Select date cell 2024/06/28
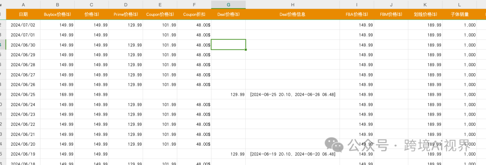486x165 pixels. coord(23,65)
